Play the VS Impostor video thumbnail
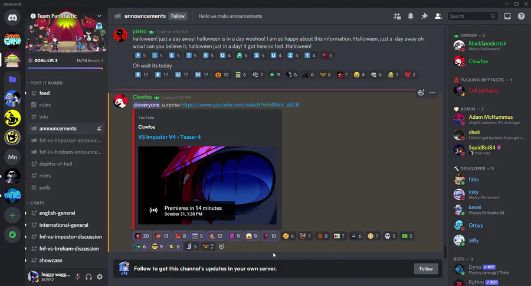531x286 pixels. pyautogui.click(x=207, y=185)
